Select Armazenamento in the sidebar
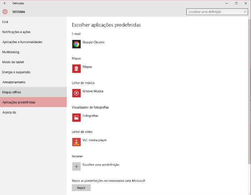 (x=33, y=82)
